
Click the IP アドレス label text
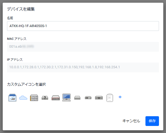pos(15,59)
